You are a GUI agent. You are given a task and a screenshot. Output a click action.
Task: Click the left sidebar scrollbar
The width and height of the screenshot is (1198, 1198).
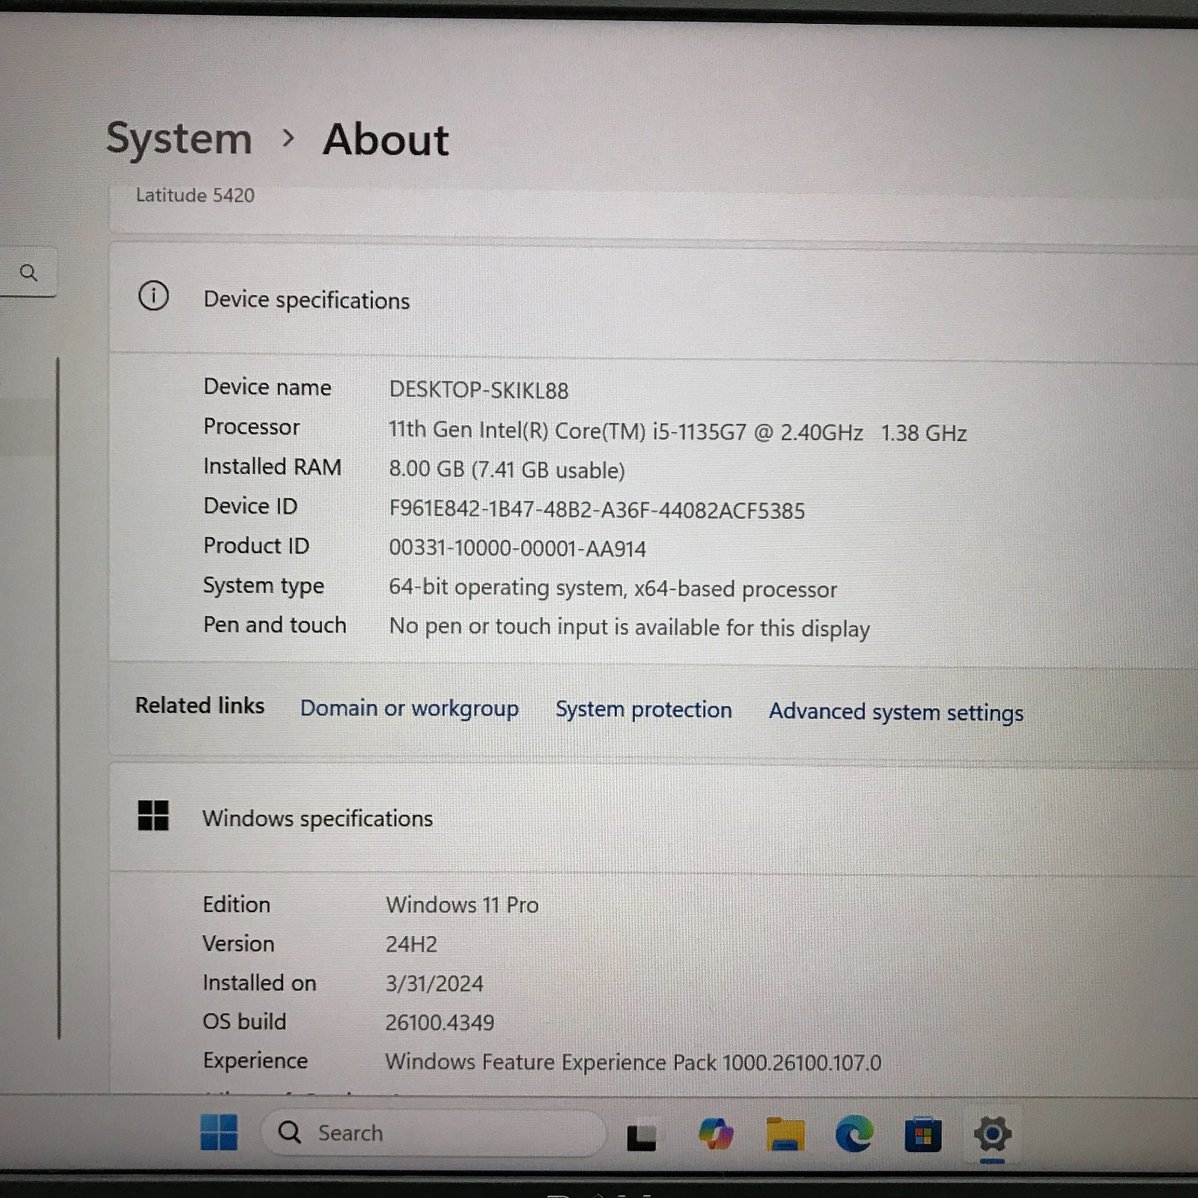(x=58, y=698)
